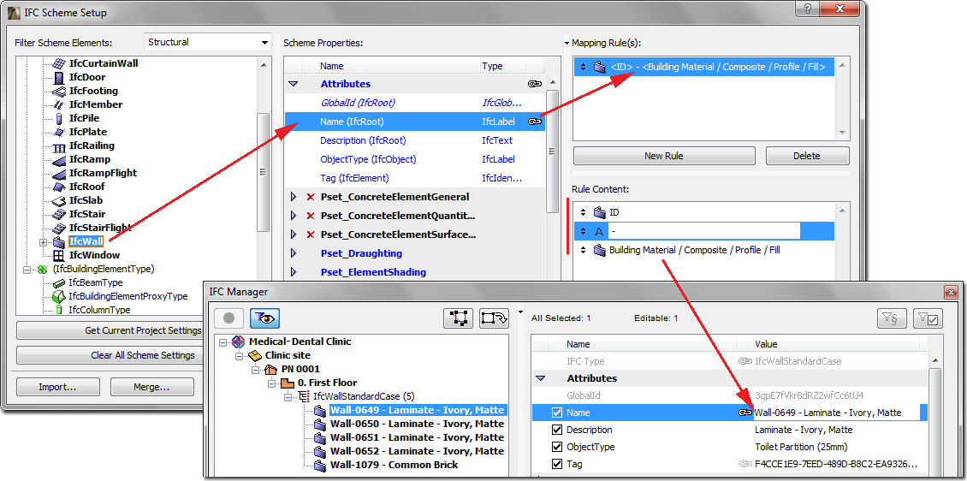Click the Clinic site icon

pyautogui.click(x=255, y=355)
